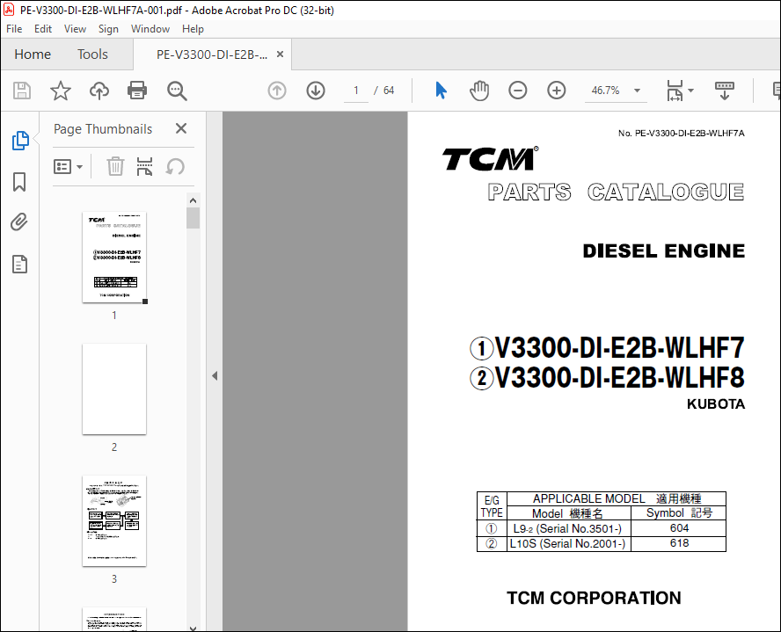The width and height of the screenshot is (781, 632).
Task: Open the document Layers/Content sidebar icon
Action: point(19,265)
